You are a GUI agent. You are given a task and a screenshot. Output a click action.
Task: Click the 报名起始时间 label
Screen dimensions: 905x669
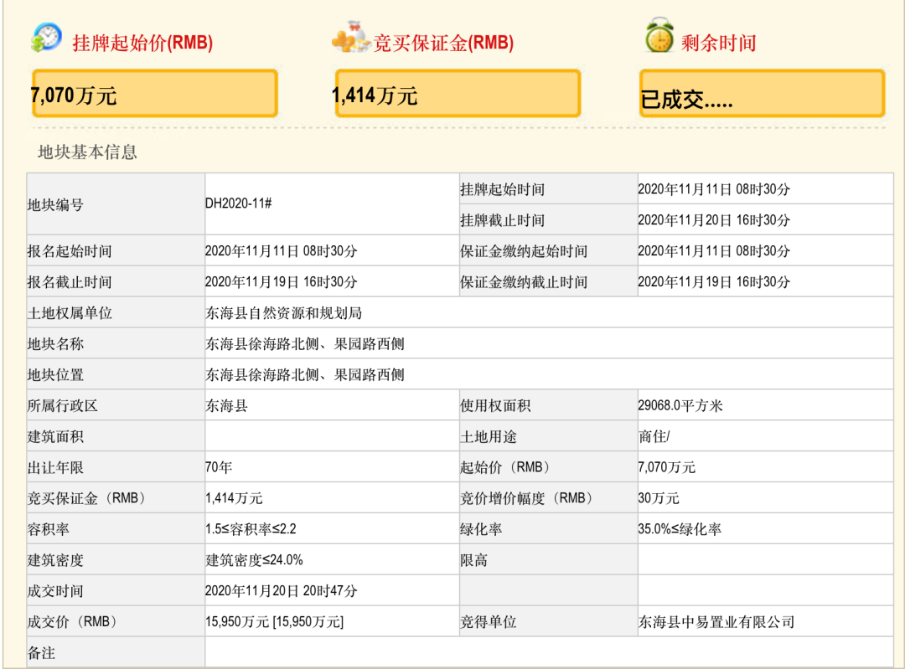click(70, 251)
